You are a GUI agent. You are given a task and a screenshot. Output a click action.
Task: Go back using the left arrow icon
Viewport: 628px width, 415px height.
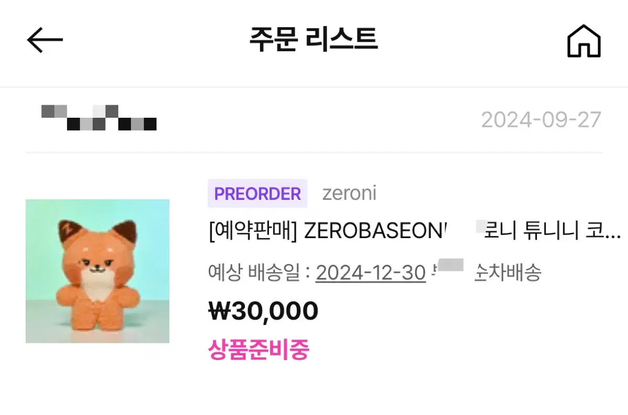tap(45, 40)
